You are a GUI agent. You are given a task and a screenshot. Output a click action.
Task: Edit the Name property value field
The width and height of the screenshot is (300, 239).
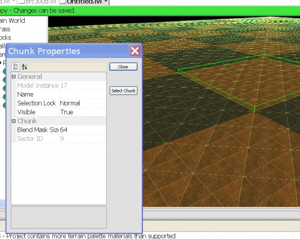[82, 94]
